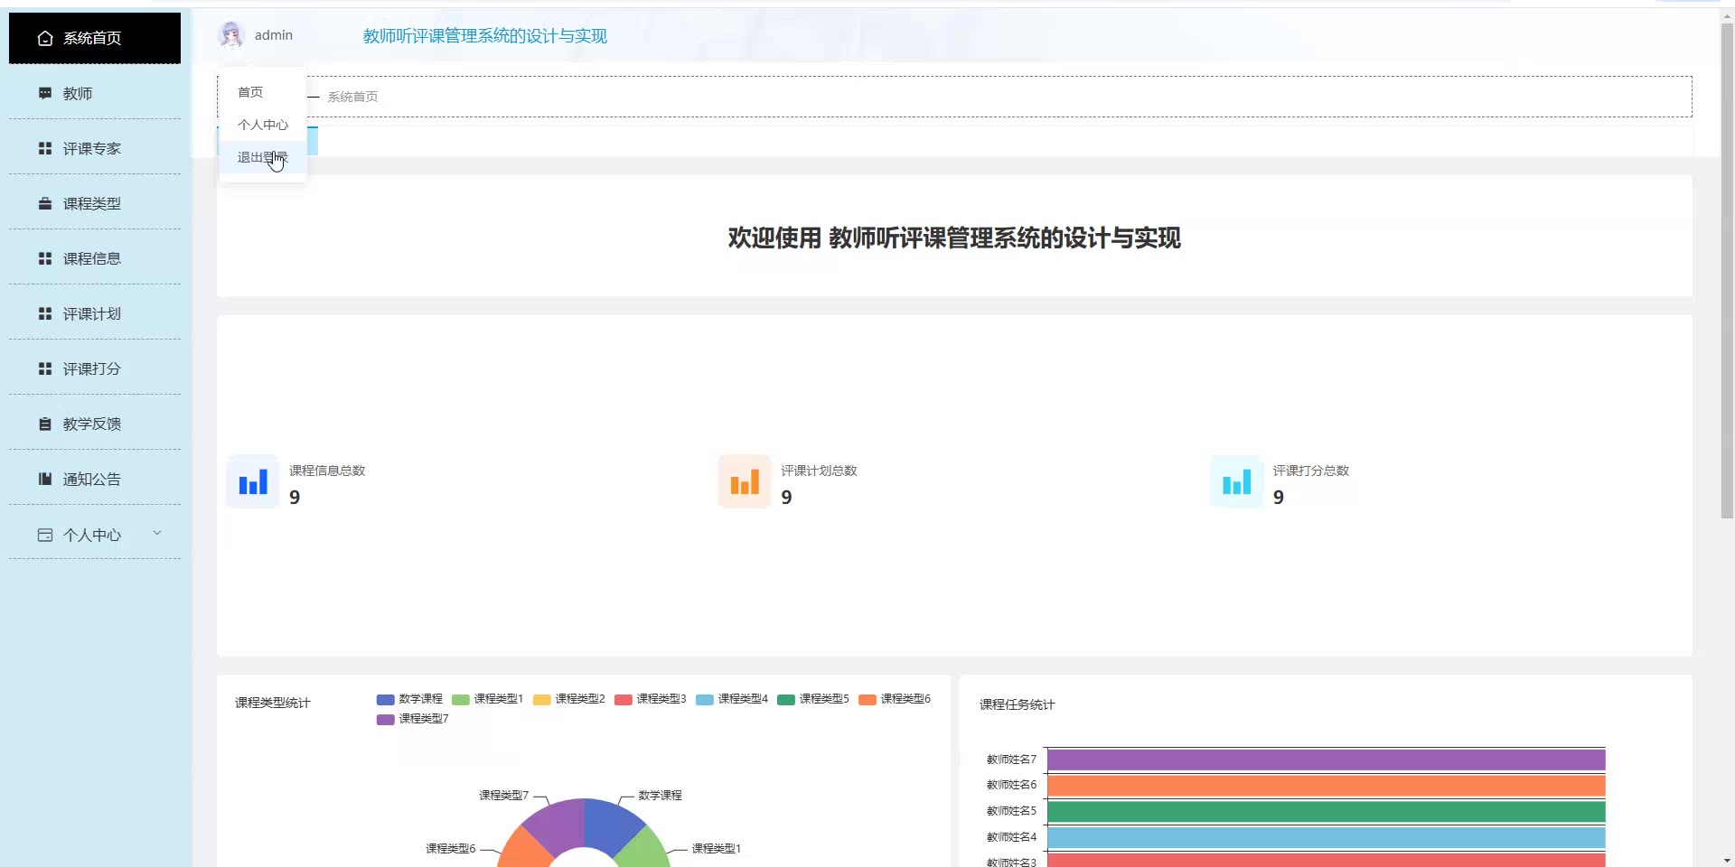This screenshot has height=867, width=1735.
Task: Toggle 课程类型5 legend item
Action: 813,699
